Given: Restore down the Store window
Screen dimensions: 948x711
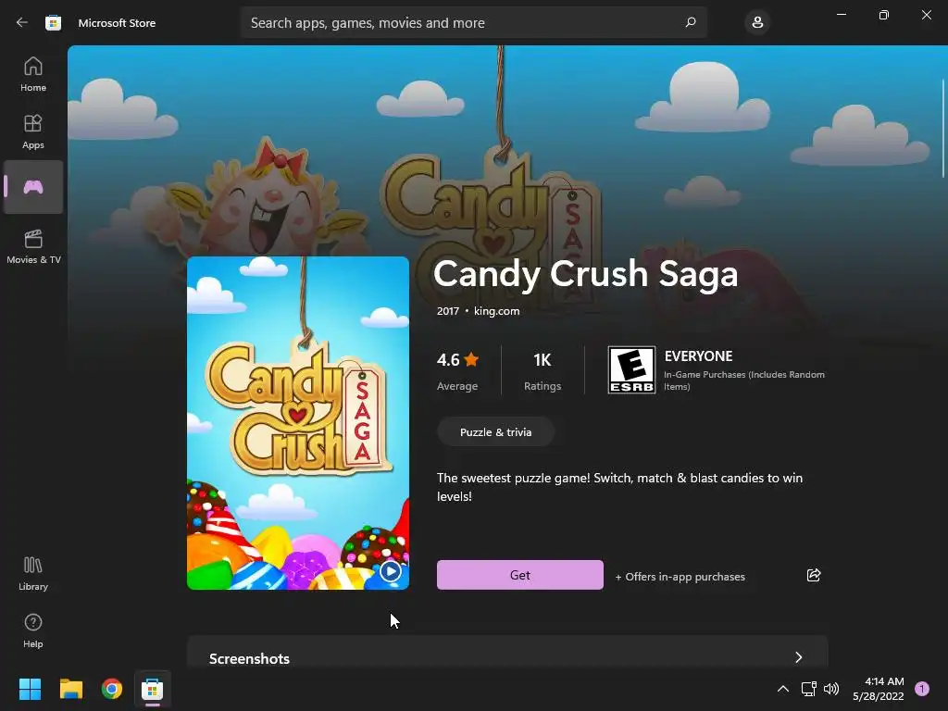Looking at the screenshot, I should [884, 15].
